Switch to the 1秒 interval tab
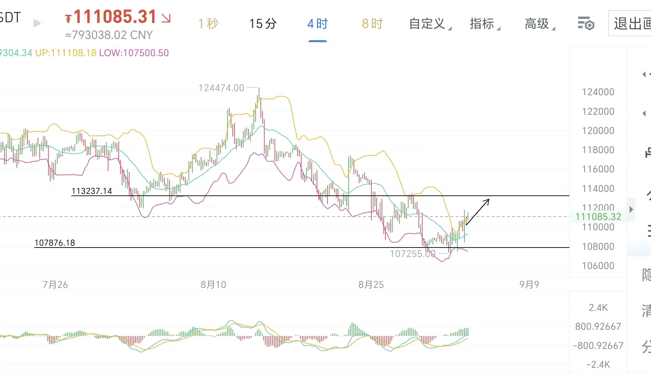Screen dimensions: 651x373 (x=208, y=24)
